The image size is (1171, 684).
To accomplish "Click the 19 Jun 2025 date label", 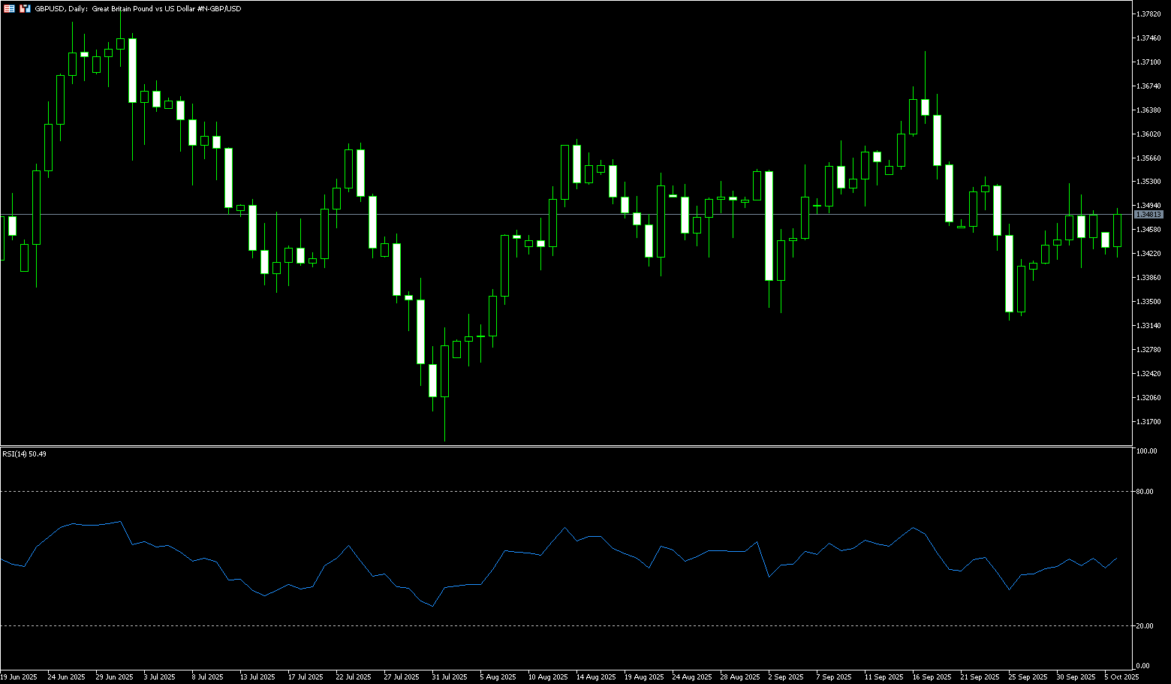I will click(19, 677).
